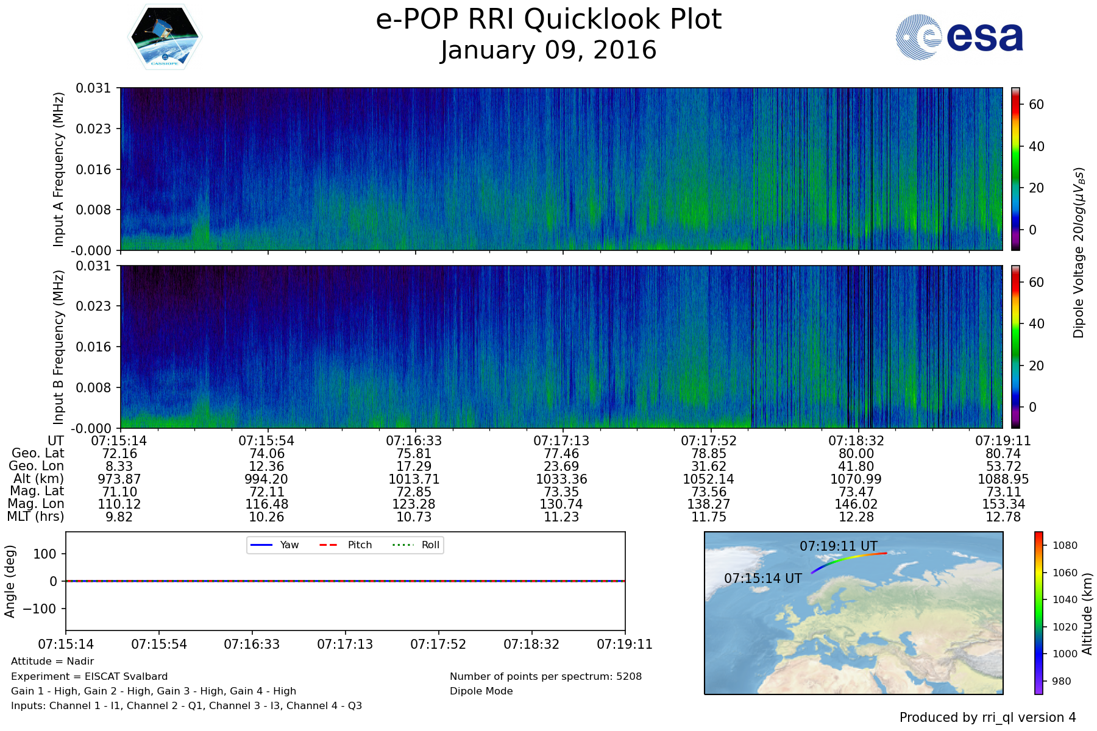This screenshot has height=731, width=1097.
Task: Click the Experiment = EISCAT Svalbard text
Action: click(89, 676)
